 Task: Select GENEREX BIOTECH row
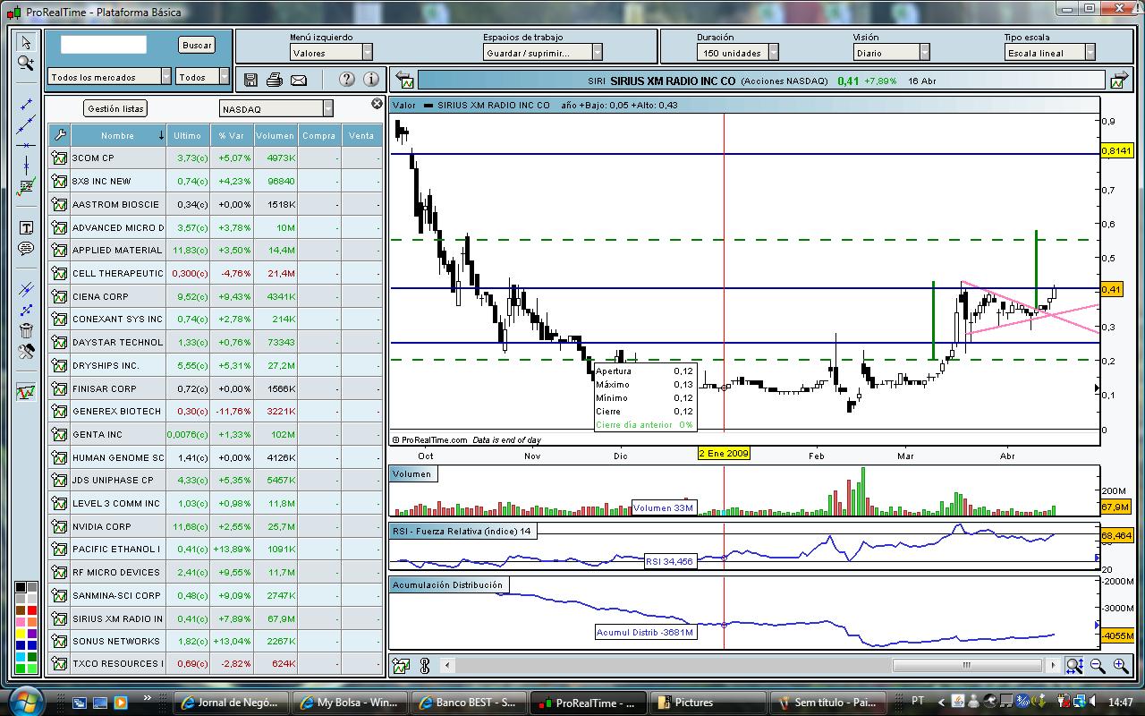pyautogui.click(x=216, y=411)
